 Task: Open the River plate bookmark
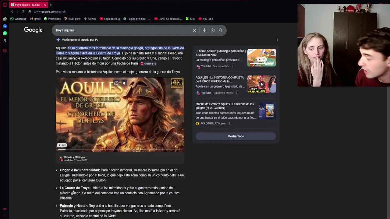pyautogui.click(x=72, y=19)
